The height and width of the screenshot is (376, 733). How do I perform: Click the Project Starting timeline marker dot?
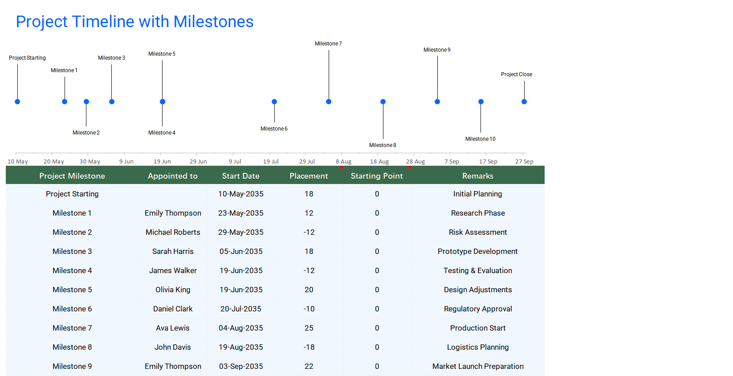[x=17, y=102]
